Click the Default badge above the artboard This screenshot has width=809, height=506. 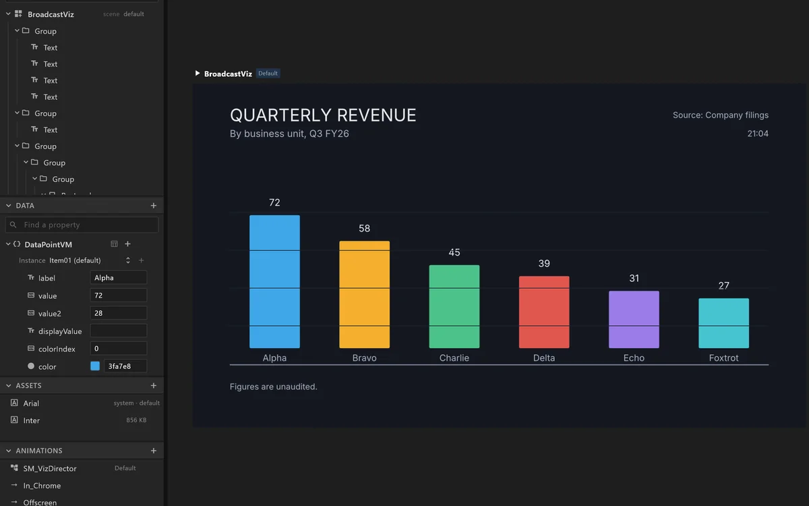point(268,73)
